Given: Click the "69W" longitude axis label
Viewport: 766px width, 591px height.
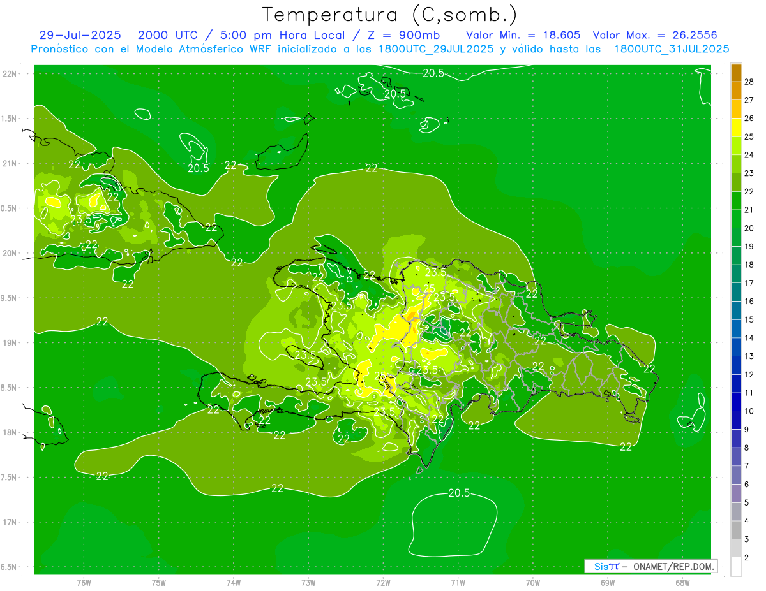Looking at the screenshot, I should tap(608, 583).
